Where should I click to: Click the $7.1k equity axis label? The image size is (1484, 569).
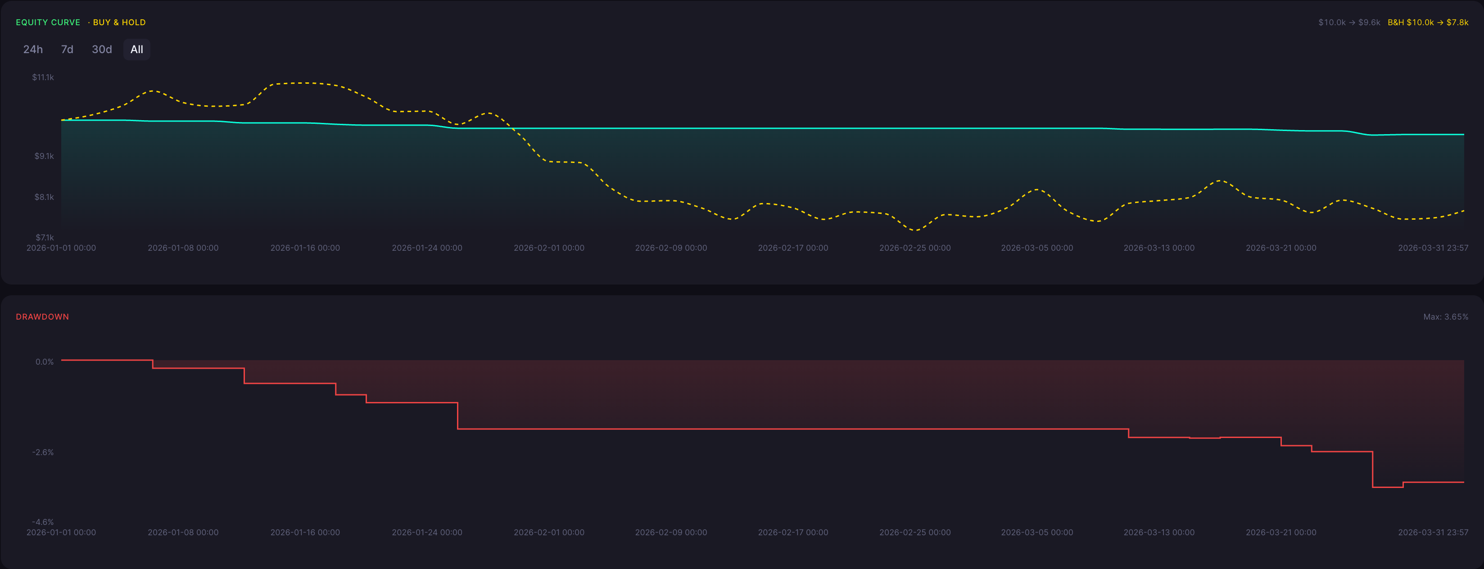tap(45, 237)
